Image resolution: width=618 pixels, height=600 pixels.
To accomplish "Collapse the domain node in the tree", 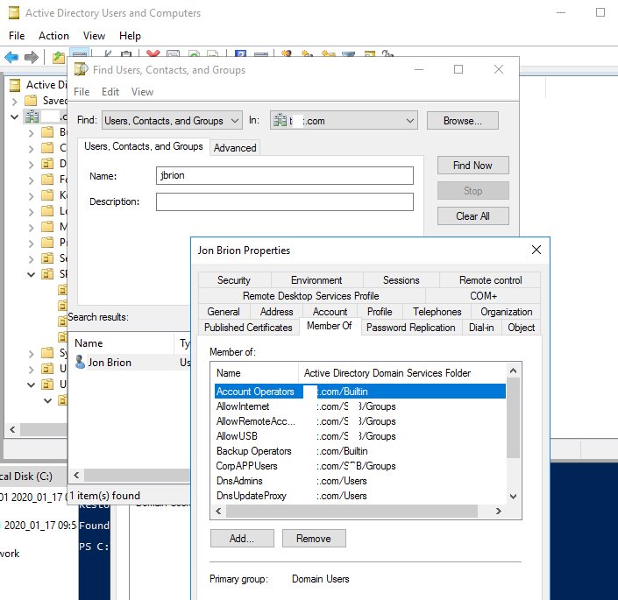I will tap(15, 116).
